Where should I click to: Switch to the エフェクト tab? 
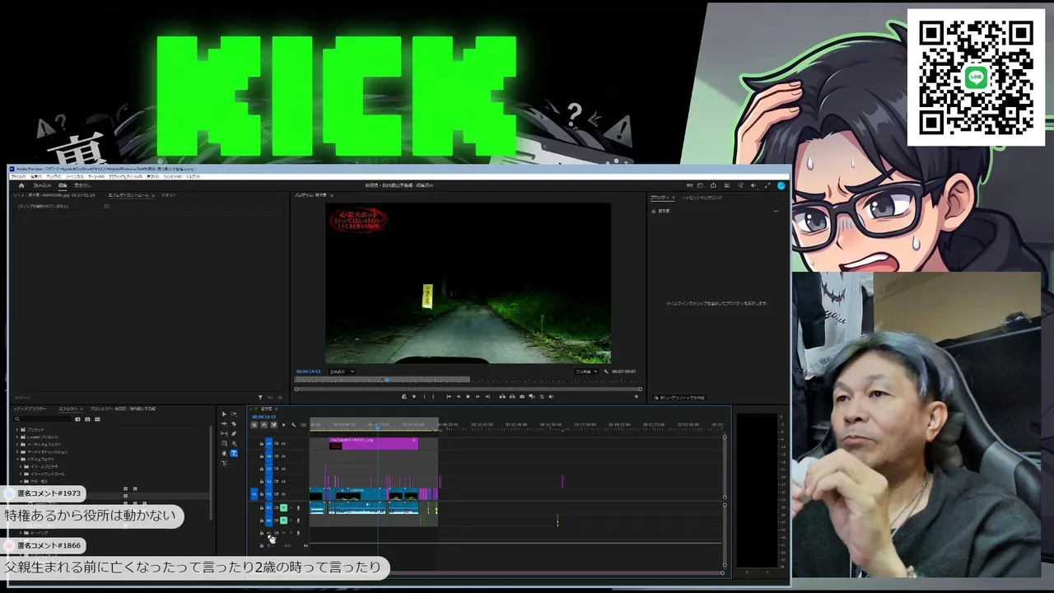[x=68, y=409]
